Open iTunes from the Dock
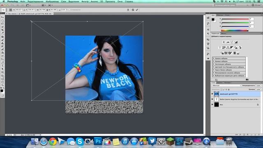 click(x=125, y=141)
